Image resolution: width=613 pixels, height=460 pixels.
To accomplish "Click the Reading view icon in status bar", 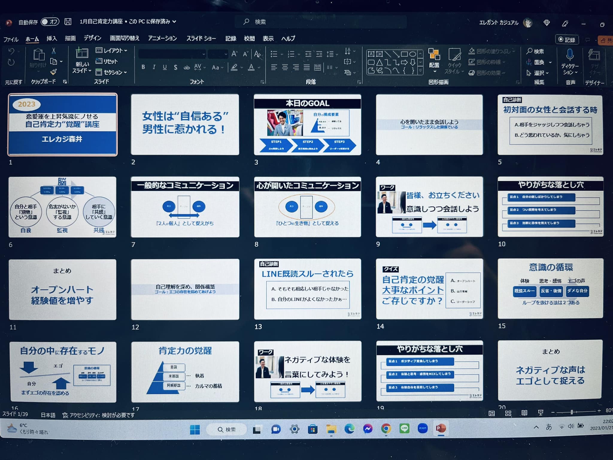I will point(524,413).
